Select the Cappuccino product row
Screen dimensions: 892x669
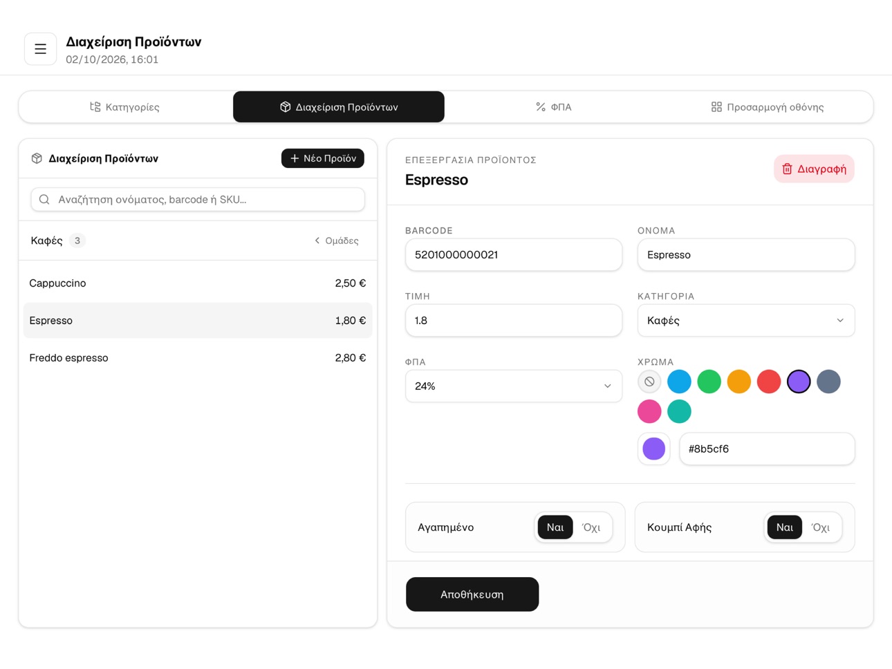point(198,283)
